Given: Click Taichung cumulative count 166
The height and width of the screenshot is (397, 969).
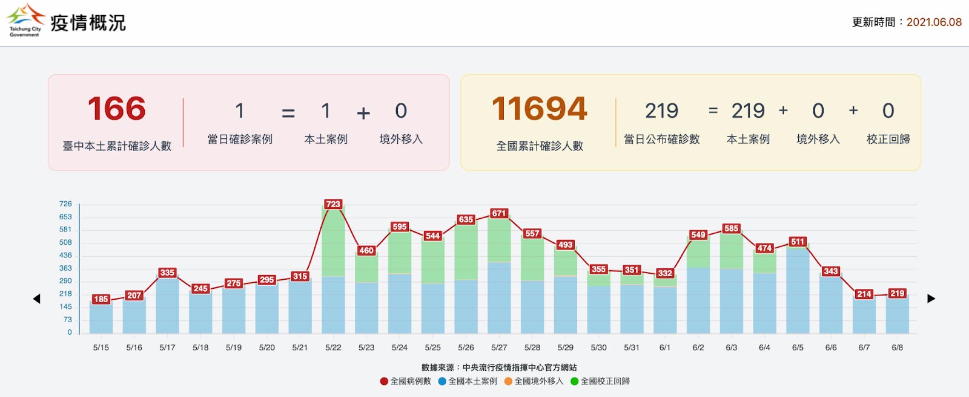Looking at the screenshot, I should (117, 109).
